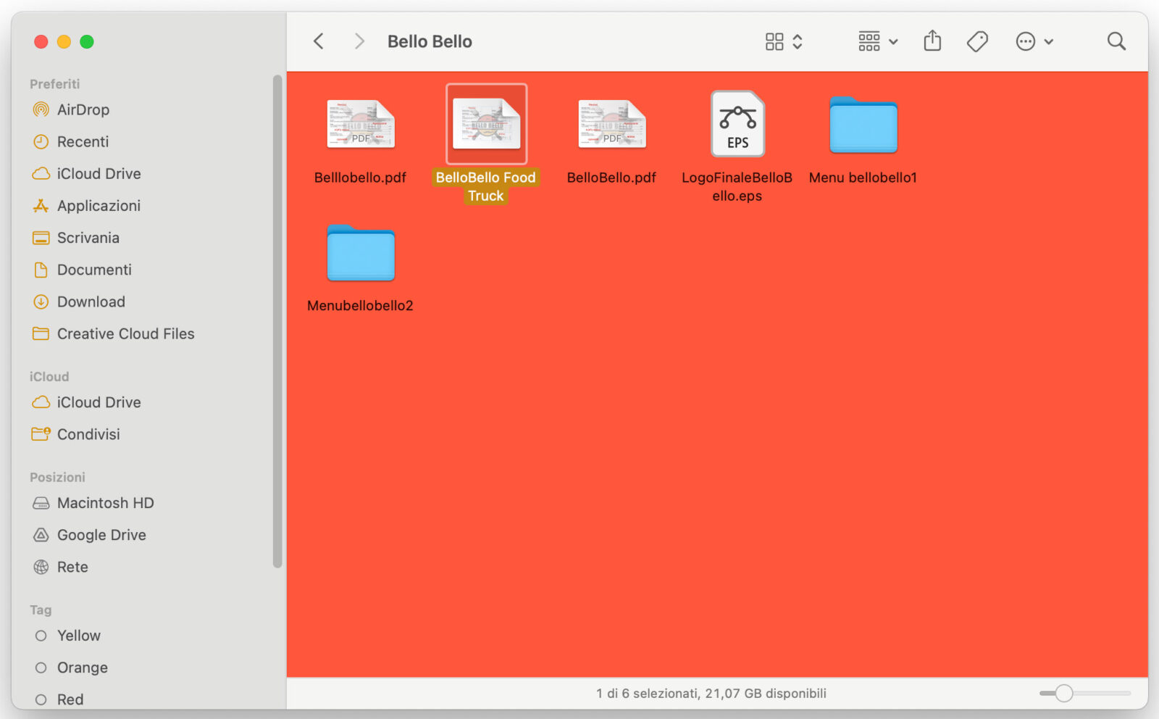
Task: Navigate back using the back arrow
Action: [x=317, y=41]
